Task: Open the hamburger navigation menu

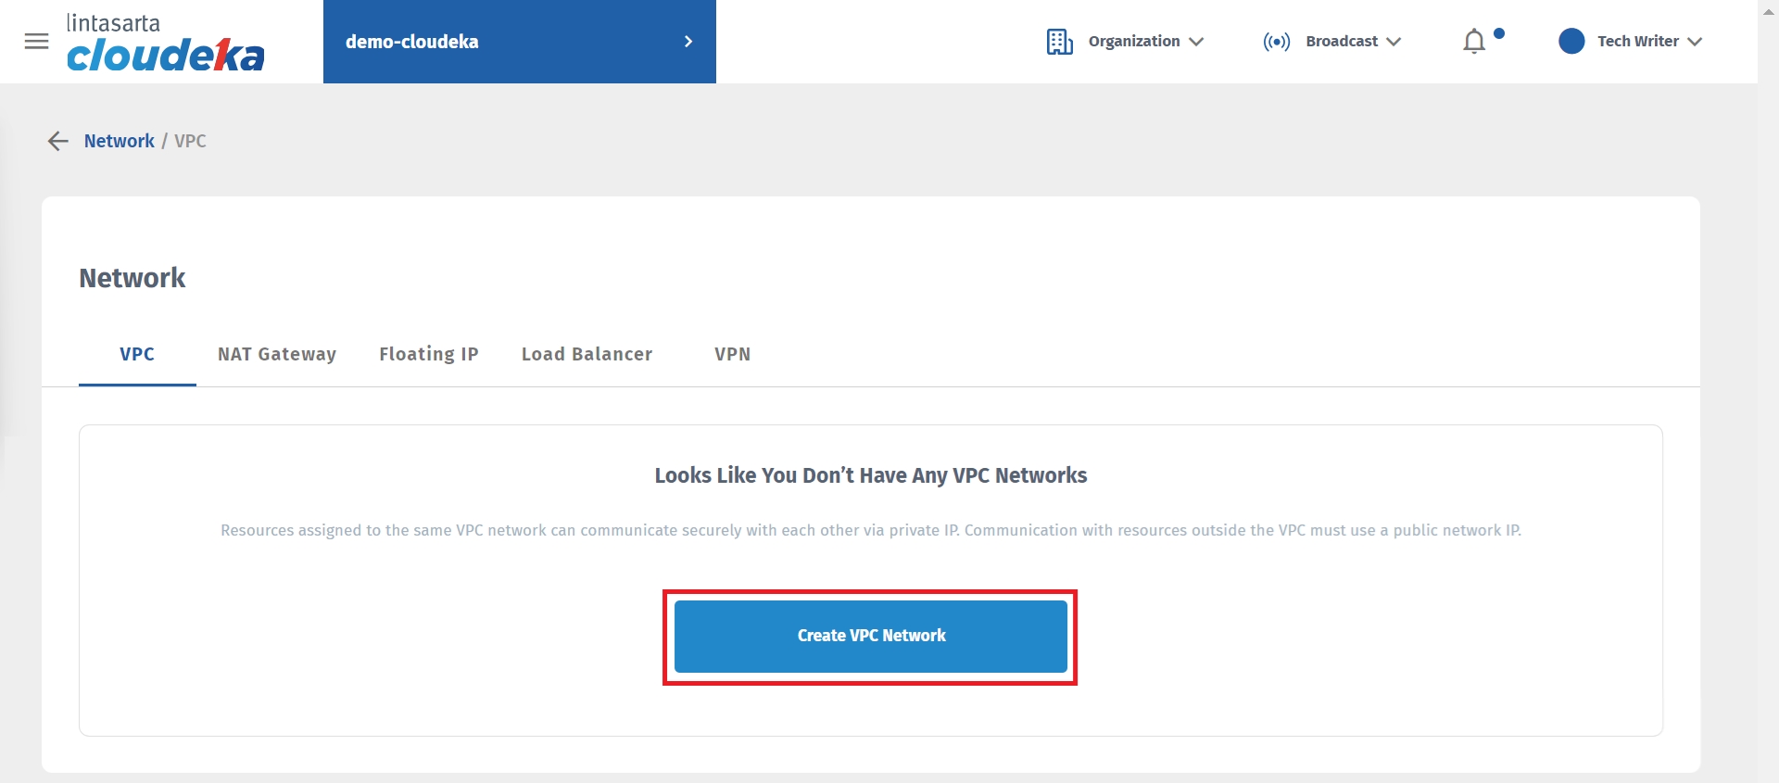Action: [x=36, y=42]
